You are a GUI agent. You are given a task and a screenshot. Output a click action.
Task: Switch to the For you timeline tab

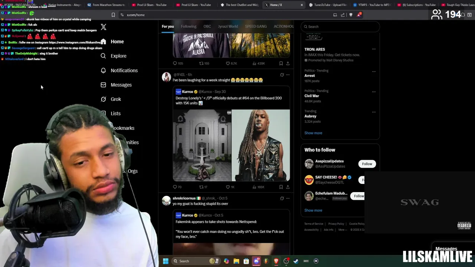pyautogui.click(x=168, y=26)
